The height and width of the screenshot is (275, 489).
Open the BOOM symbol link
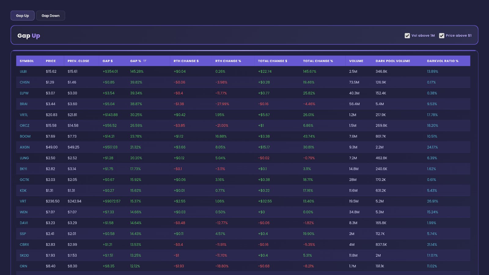point(25,136)
